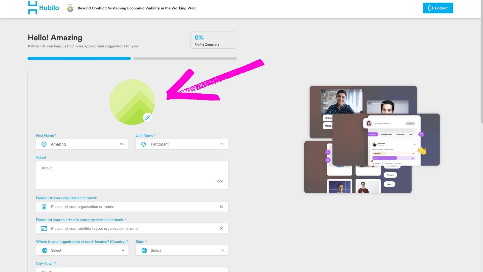Click the gray second step progress bar

pos(185,58)
